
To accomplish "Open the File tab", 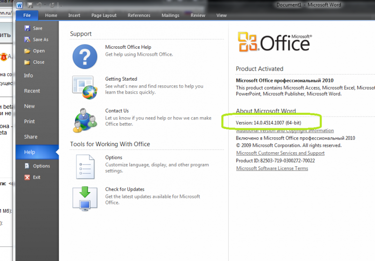I will point(27,15).
